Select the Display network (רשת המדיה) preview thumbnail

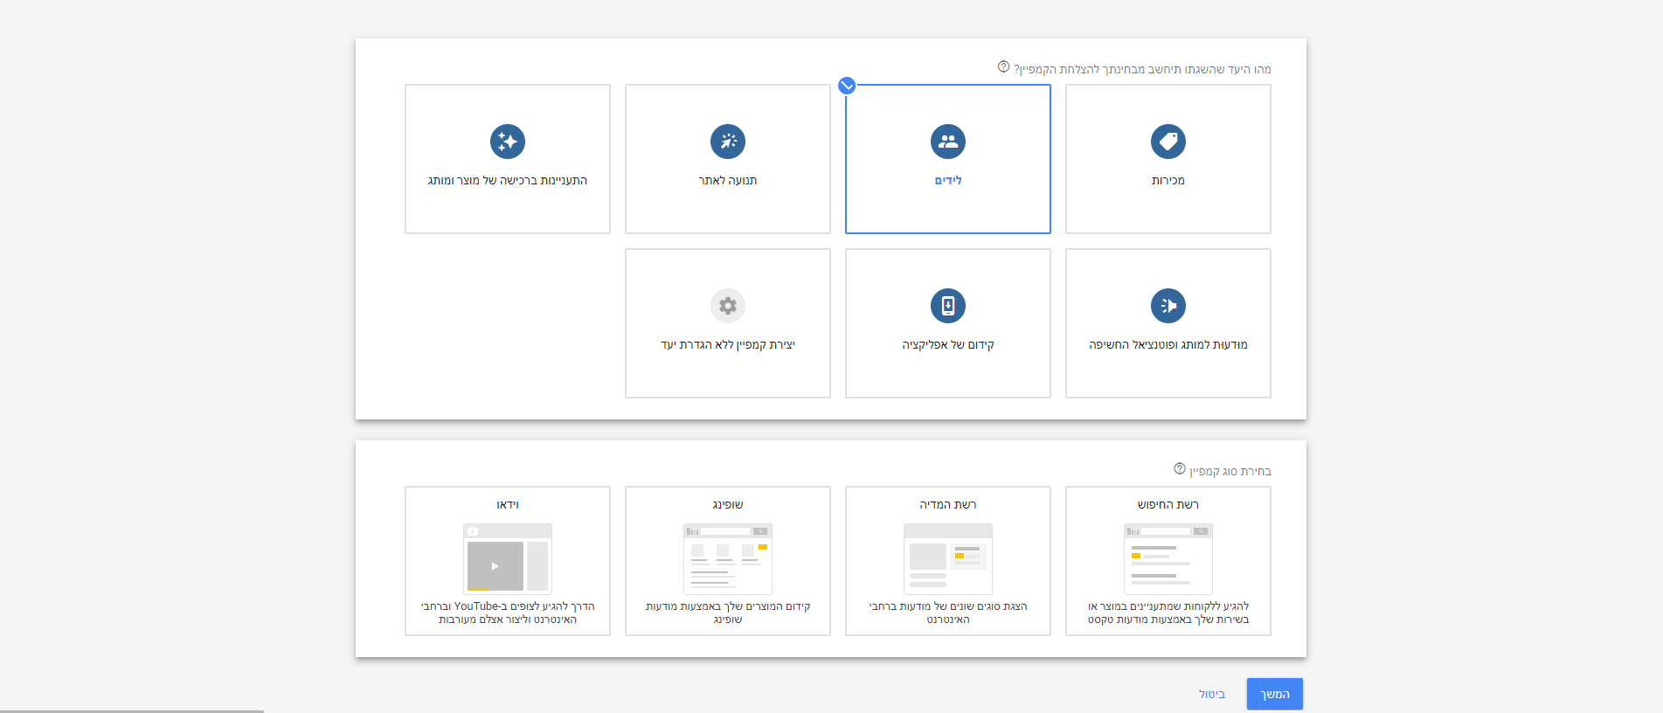[x=948, y=559]
